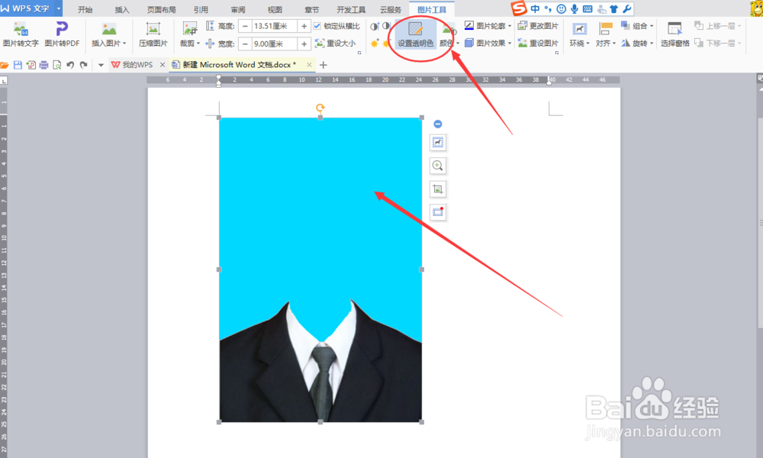The width and height of the screenshot is (763, 458).
Task: Close the 新建 Microsoft Word 文档.docx tab
Action: coord(309,65)
